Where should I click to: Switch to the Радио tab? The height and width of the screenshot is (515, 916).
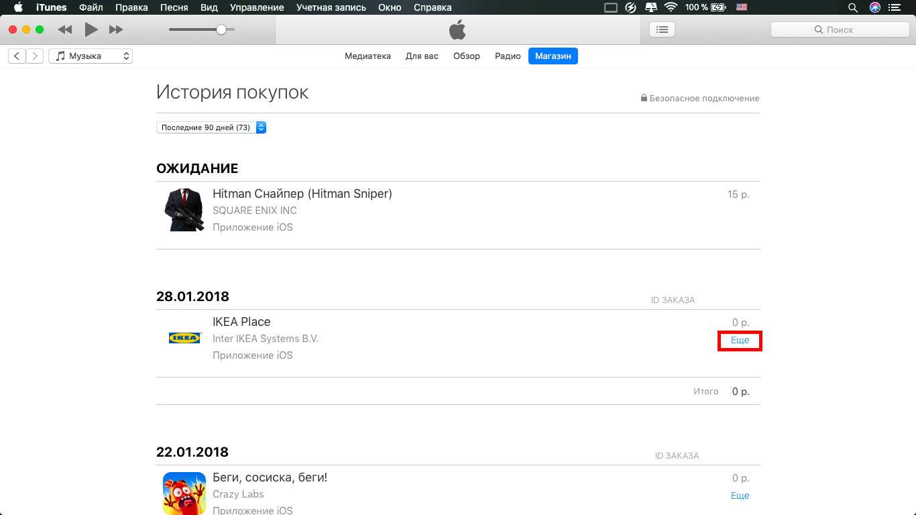point(508,56)
